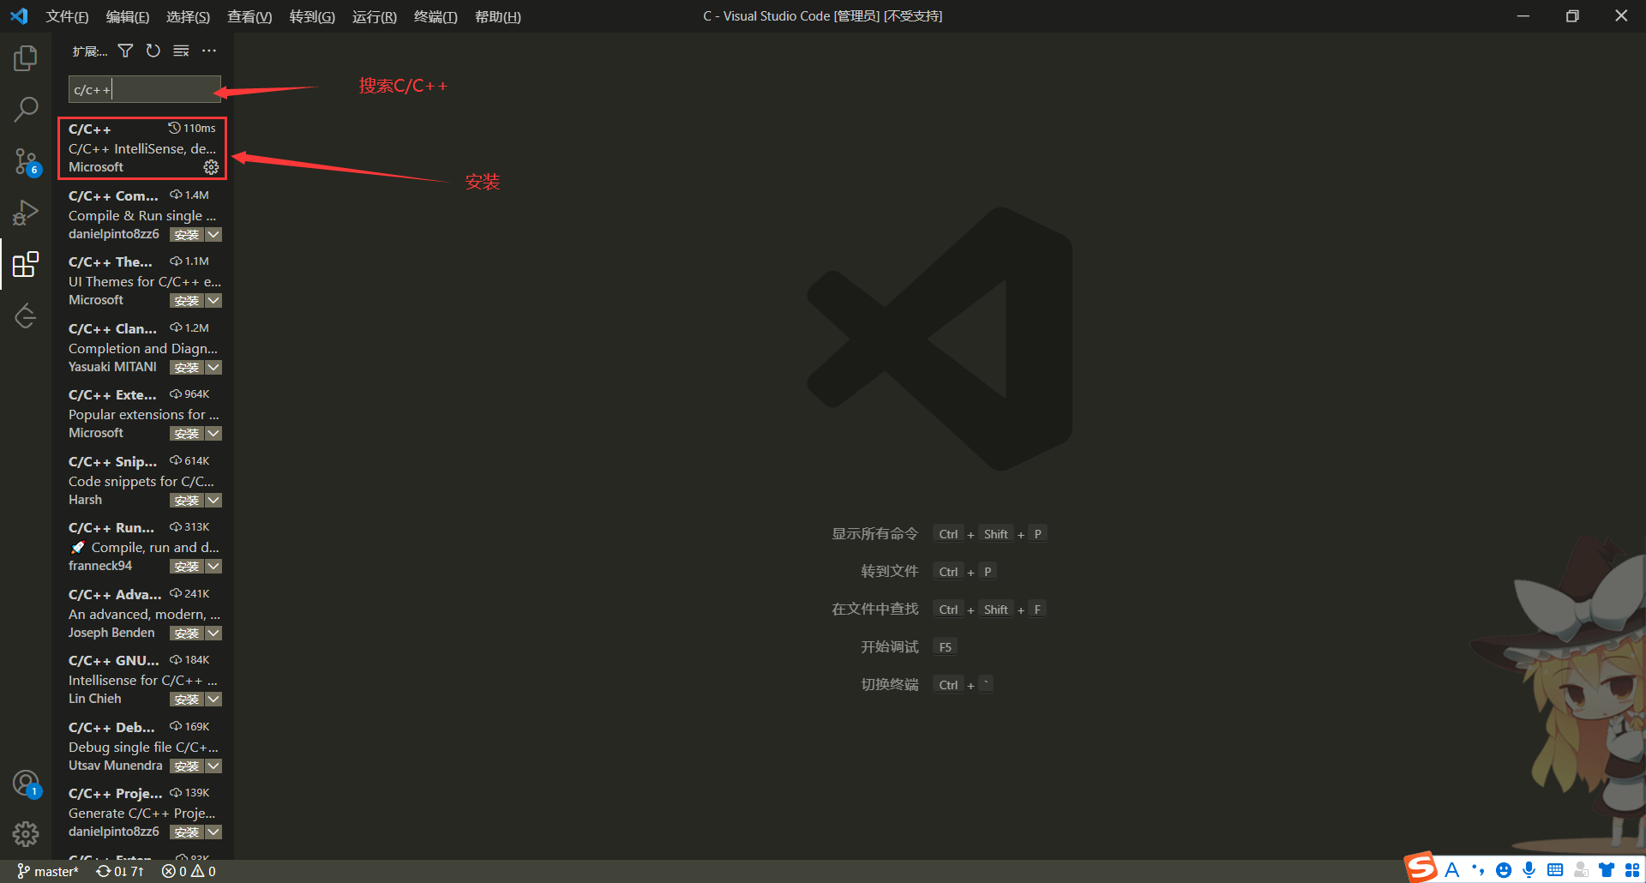Expand install dropdown for Joseph Benden's extension
Screen dimensions: 1646x883
[213, 634]
